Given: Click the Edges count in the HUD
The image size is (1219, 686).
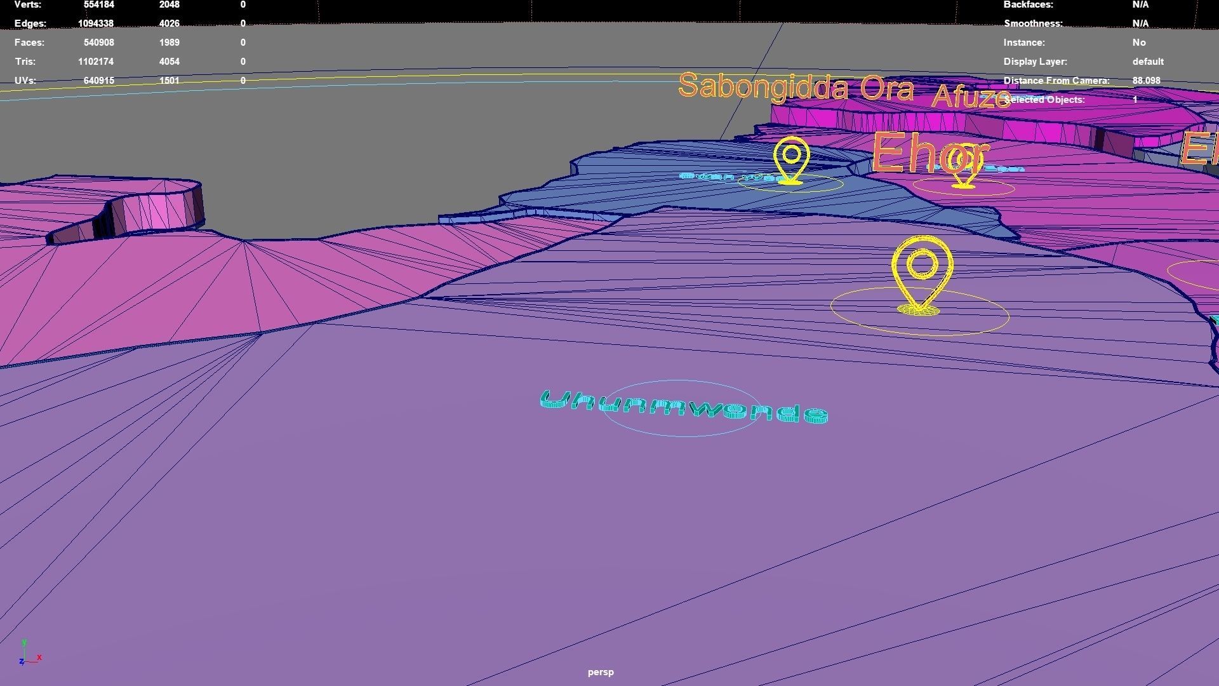Looking at the screenshot, I should 96,24.
